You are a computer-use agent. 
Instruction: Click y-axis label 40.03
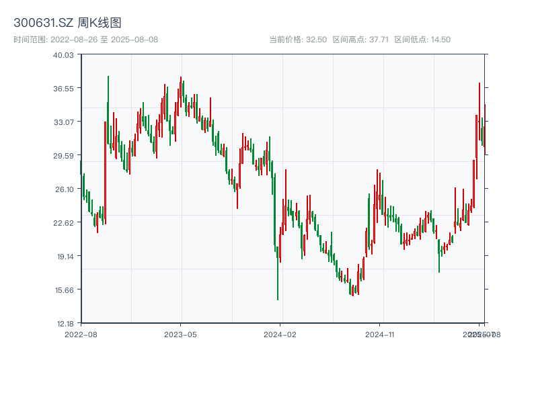(x=63, y=55)
